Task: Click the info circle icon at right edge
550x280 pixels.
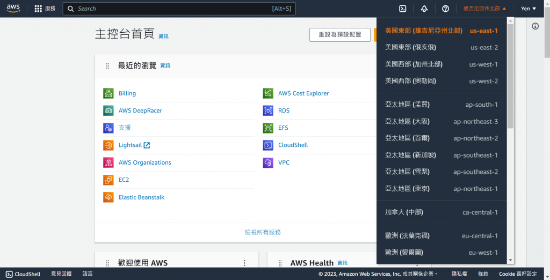Action: [535, 26]
